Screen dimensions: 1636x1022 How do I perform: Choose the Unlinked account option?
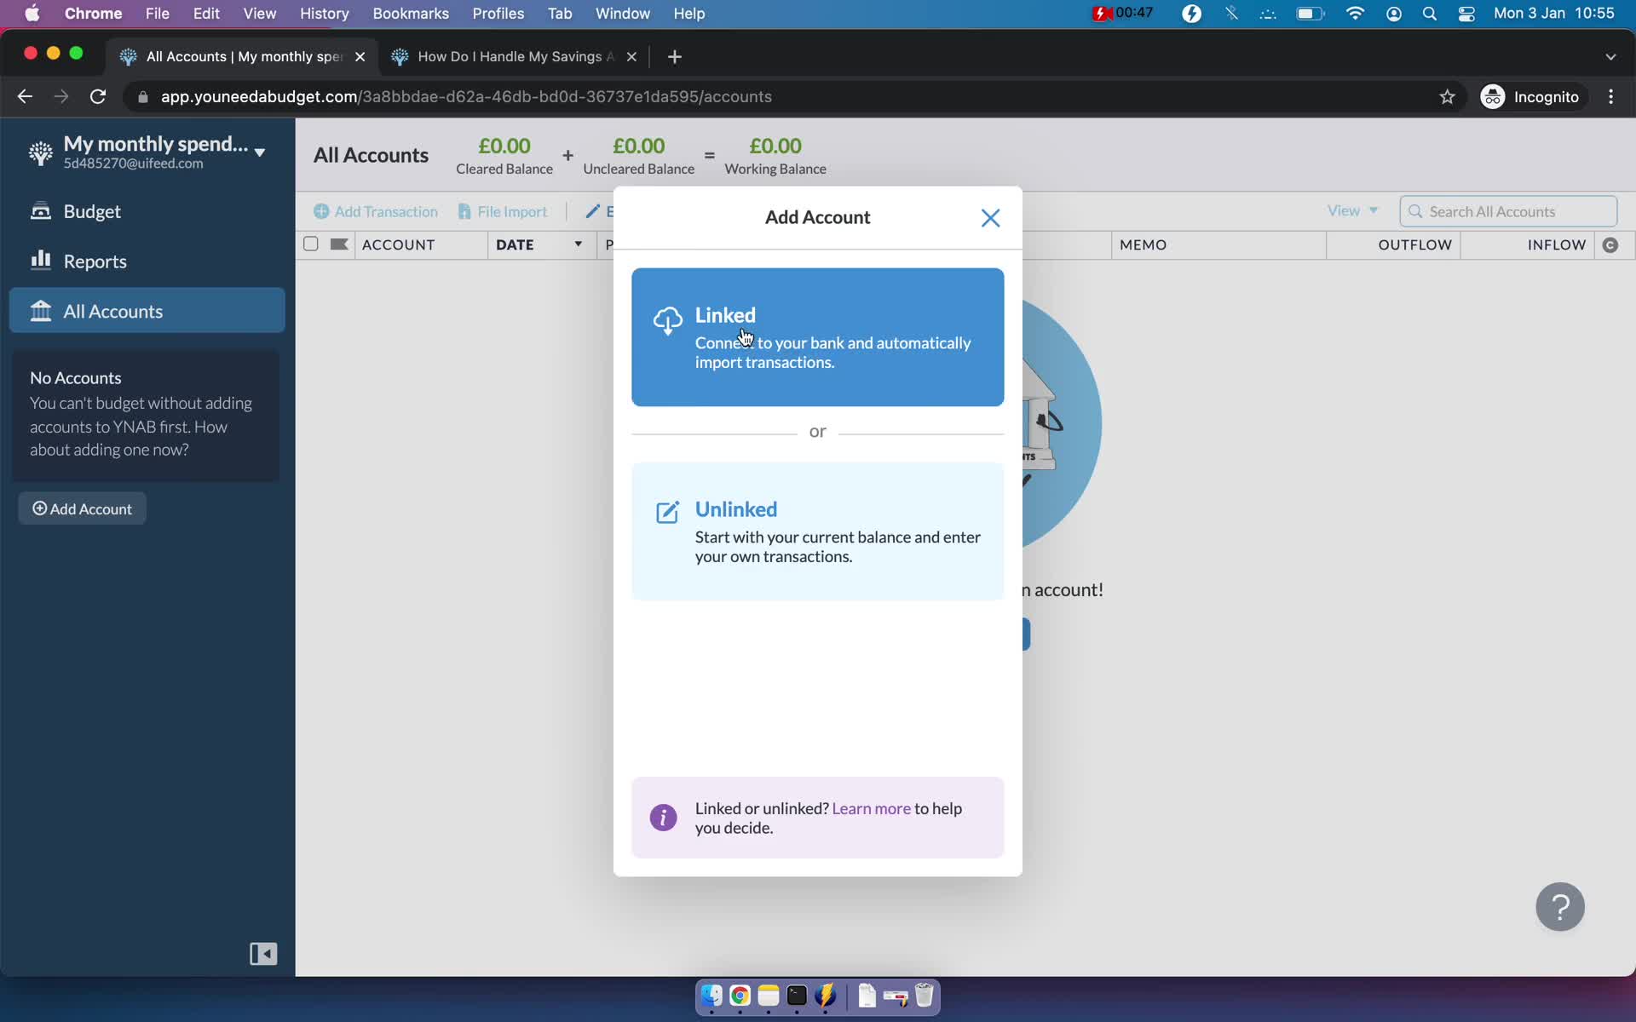(817, 531)
